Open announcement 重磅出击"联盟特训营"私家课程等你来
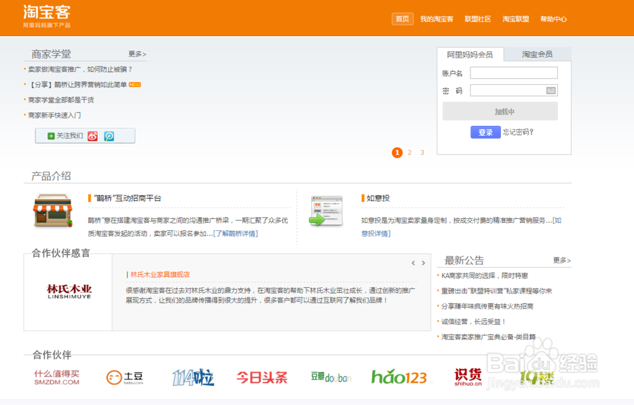This screenshot has width=634, height=405. [x=496, y=291]
